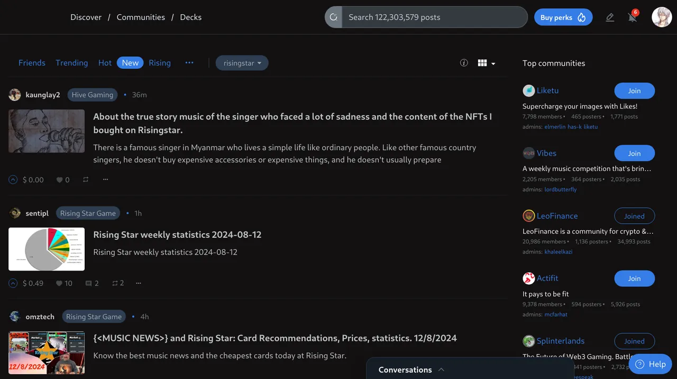Image resolution: width=677 pixels, height=379 pixels.
Task: Open comments on sentipl's post
Action: click(x=92, y=283)
